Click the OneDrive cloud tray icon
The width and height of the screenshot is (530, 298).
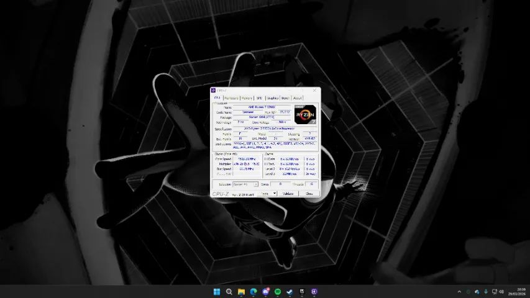[477, 292]
